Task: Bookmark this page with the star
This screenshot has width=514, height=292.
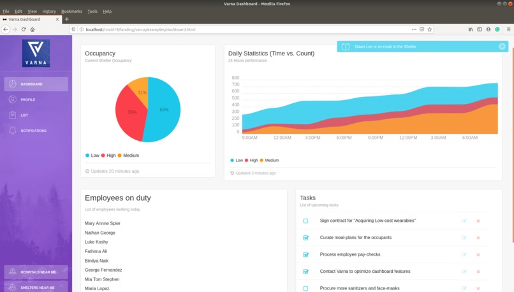Action: coord(430,29)
